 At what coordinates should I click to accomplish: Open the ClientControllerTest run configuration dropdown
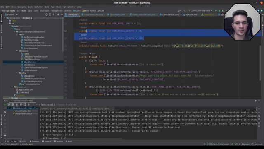pos(200,11)
